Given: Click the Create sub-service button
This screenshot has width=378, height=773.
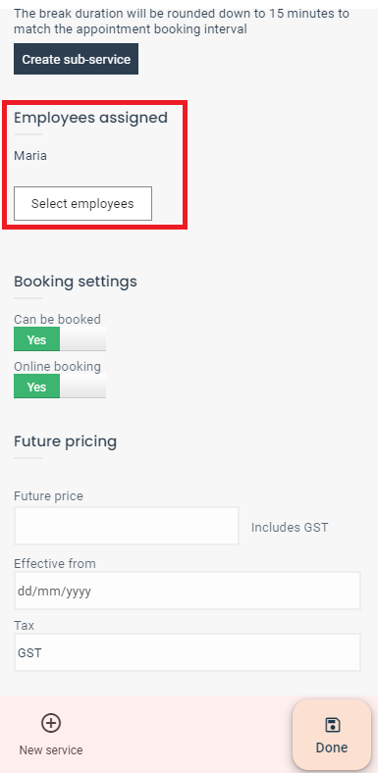Looking at the screenshot, I should pyautogui.click(x=76, y=59).
